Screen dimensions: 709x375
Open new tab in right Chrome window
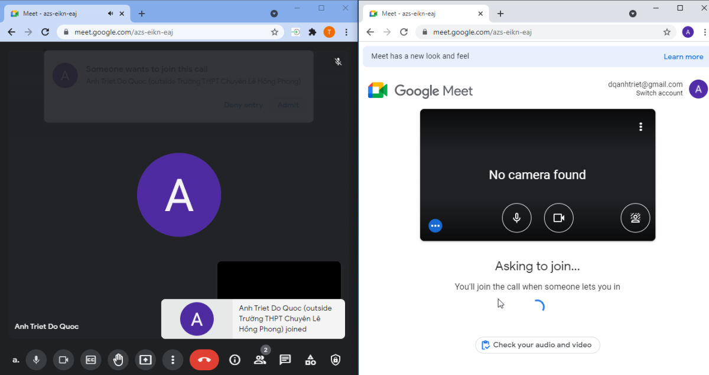(500, 14)
